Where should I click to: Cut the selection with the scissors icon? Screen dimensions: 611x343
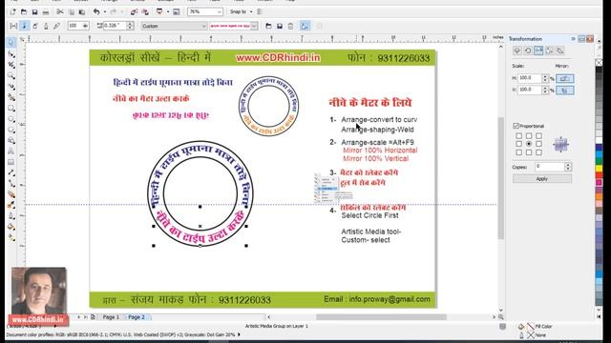coord(60,12)
